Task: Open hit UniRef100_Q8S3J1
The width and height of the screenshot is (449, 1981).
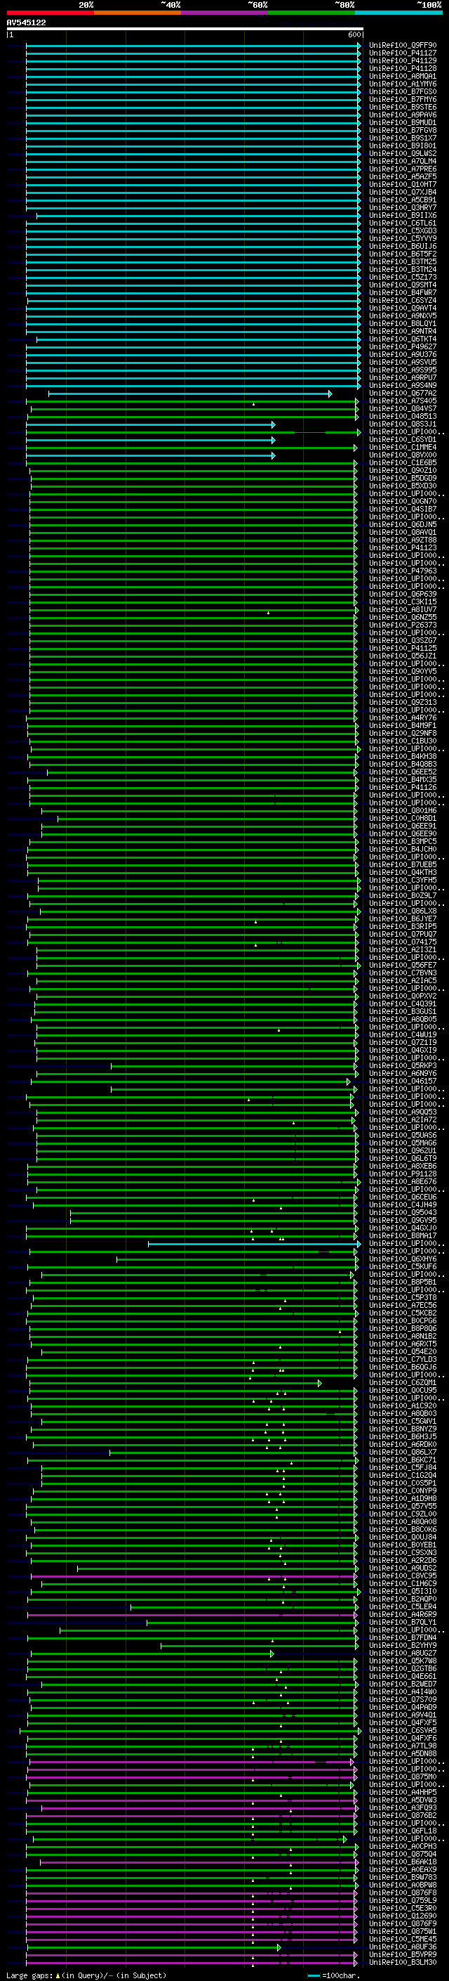Action: coord(402,424)
